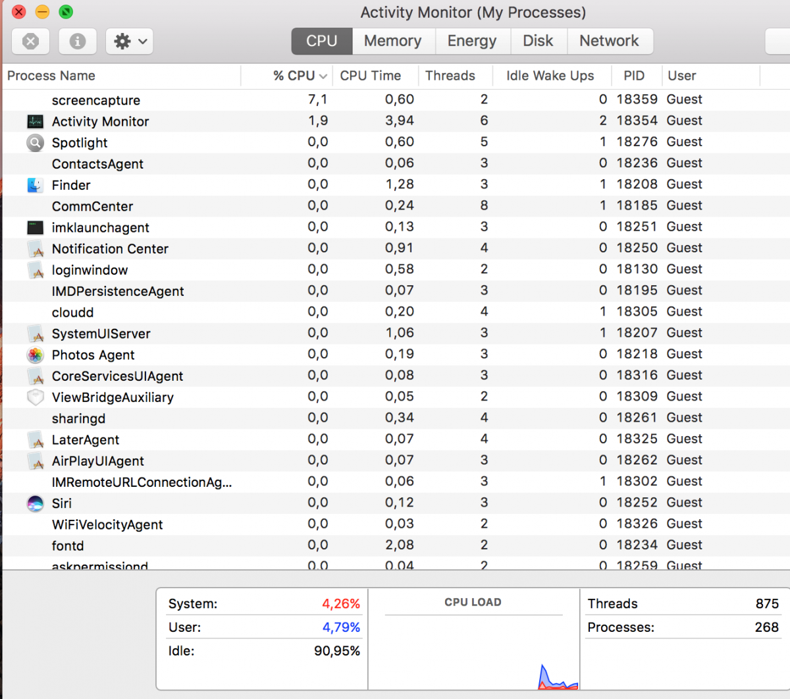Click the CPU LOAD graph
Screen dimensions: 790x699
473,654
